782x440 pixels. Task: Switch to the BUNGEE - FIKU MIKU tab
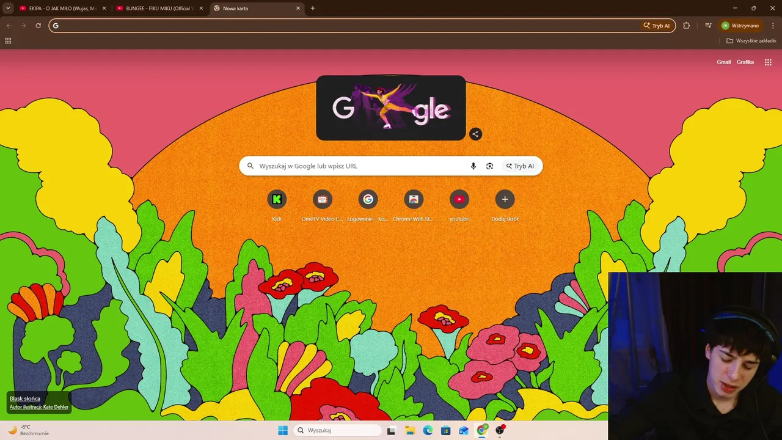click(x=159, y=9)
